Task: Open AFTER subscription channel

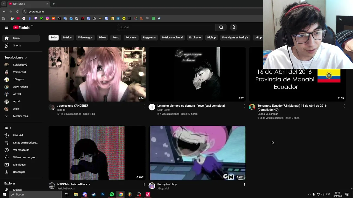Action: click(21, 94)
